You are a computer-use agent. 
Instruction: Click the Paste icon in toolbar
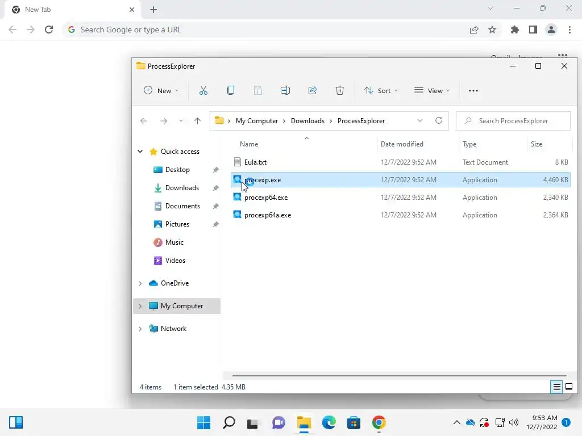tap(257, 90)
